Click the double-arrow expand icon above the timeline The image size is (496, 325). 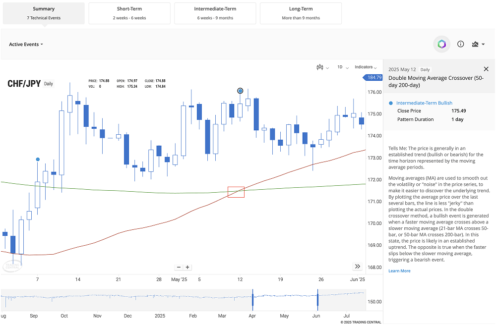(358, 266)
